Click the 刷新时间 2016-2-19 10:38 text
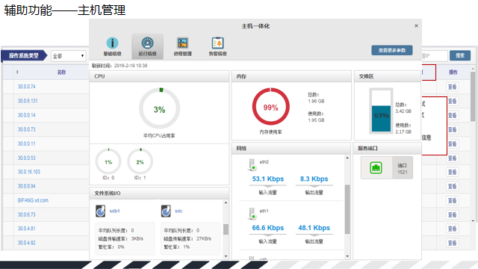 [119, 66]
